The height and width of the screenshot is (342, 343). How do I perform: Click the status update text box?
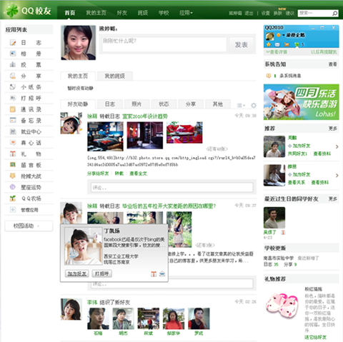[164, 44]
